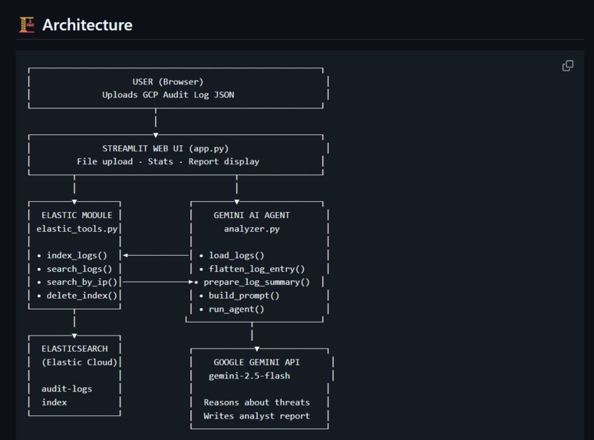The image size is (594, 440).
Task: Select the Architecture heading text
Action: point(87,25)
